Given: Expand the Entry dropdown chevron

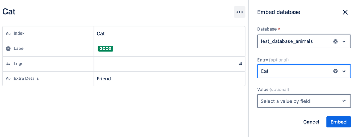Looking at the screenshot, I should [344, 71].
